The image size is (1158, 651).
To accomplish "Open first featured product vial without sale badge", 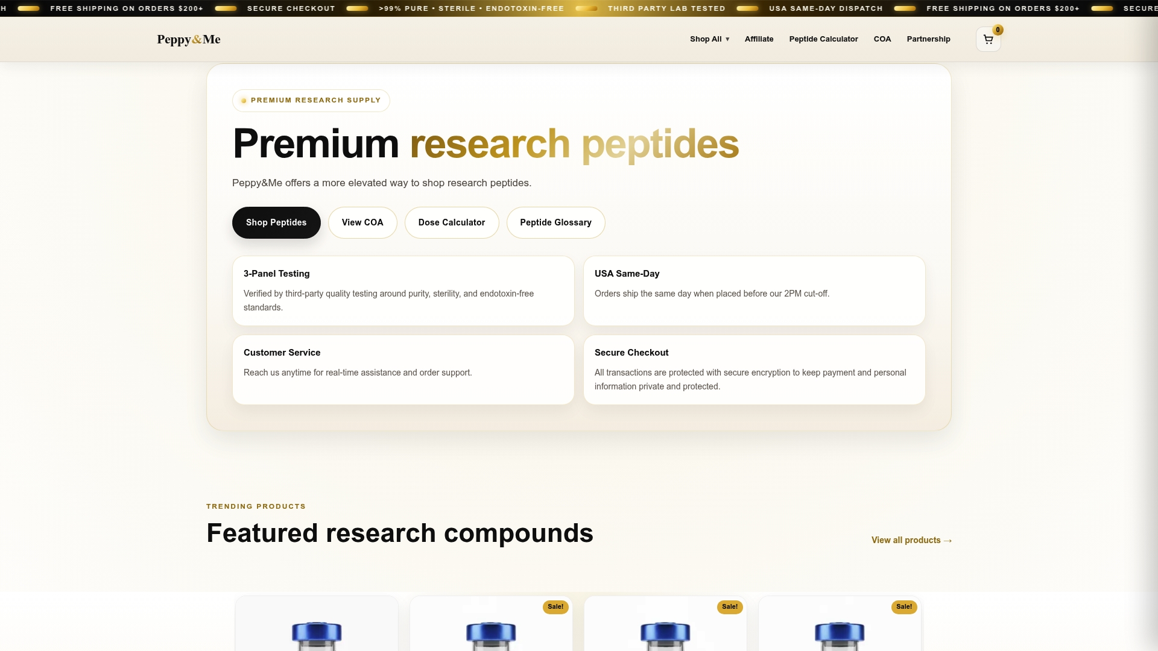I will (x=317, y=624).
